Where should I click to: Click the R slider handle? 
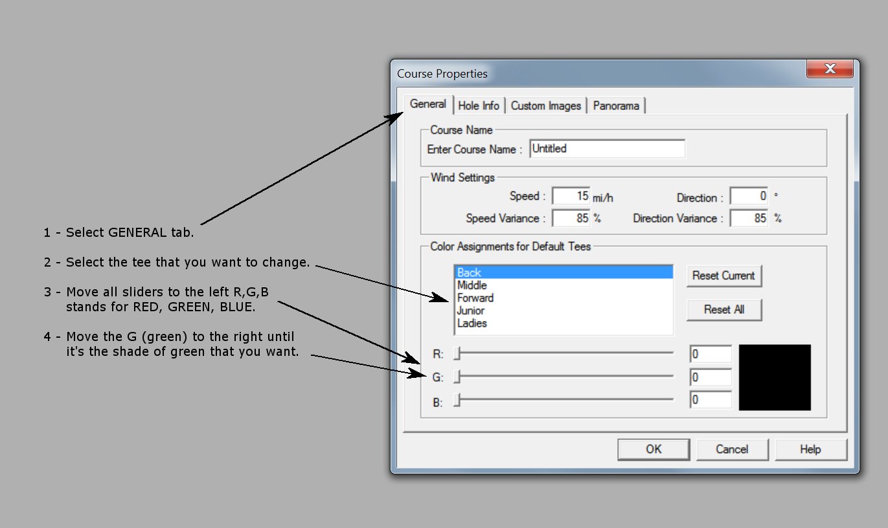coord(457,353)
